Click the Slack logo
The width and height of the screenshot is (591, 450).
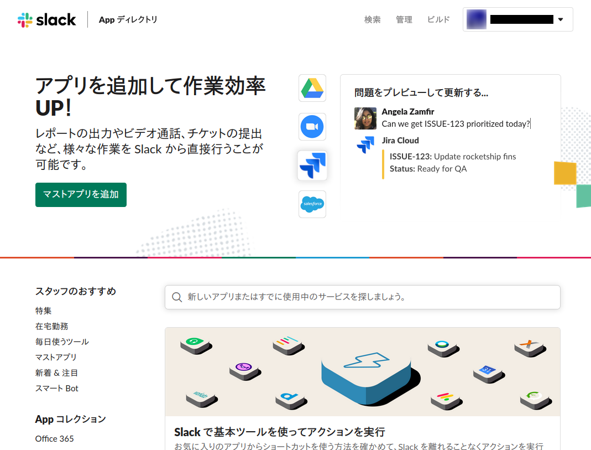pyautogui.click(x=46, y=19)
